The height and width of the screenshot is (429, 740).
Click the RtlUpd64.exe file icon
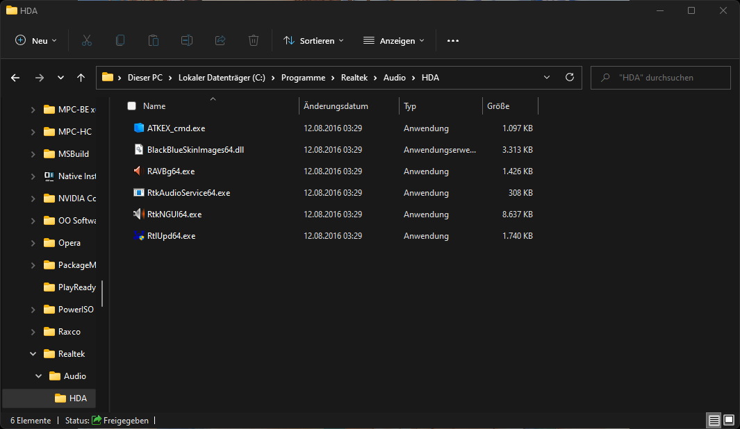click(x=139, y=236)
